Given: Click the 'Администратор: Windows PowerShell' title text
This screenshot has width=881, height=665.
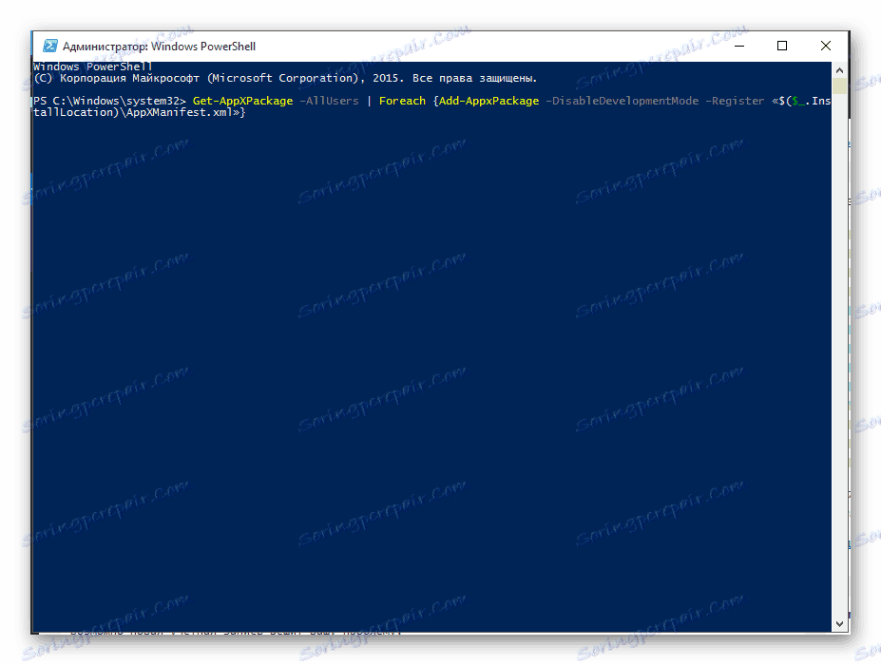Looking at the screenshot, I should click(159, 47).
